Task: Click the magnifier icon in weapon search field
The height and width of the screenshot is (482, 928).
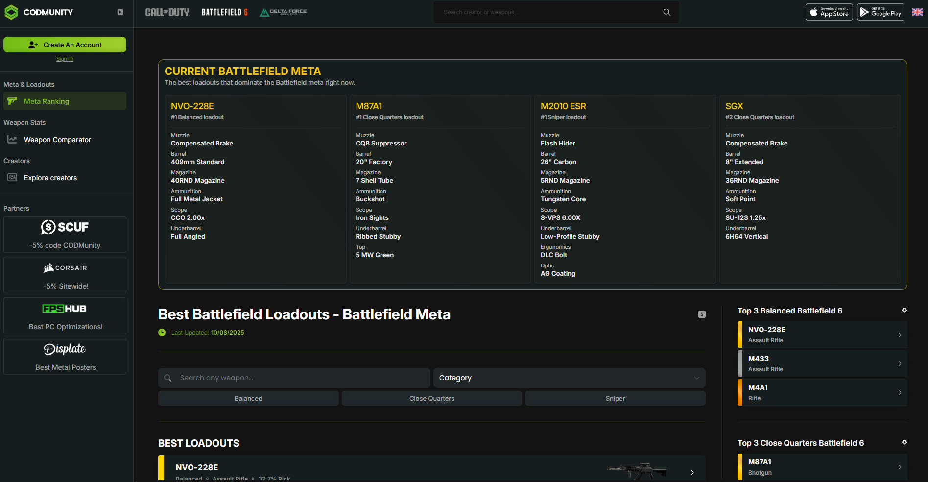Action: click(168, 378)
